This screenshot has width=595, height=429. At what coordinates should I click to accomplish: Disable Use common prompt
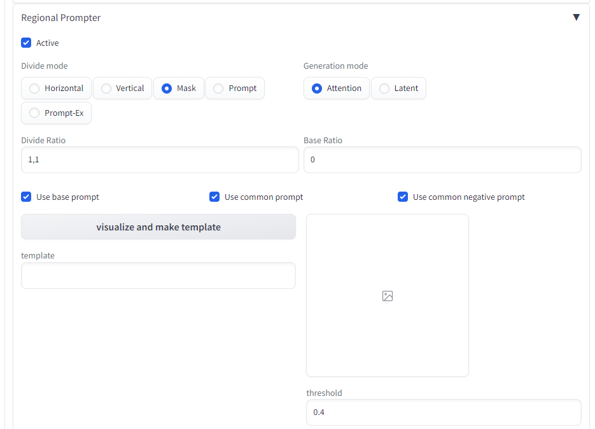point(214,197)
